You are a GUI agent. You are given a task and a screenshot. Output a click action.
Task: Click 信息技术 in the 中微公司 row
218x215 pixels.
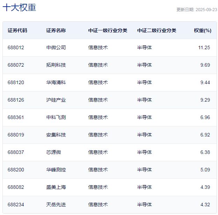[98, 47]
